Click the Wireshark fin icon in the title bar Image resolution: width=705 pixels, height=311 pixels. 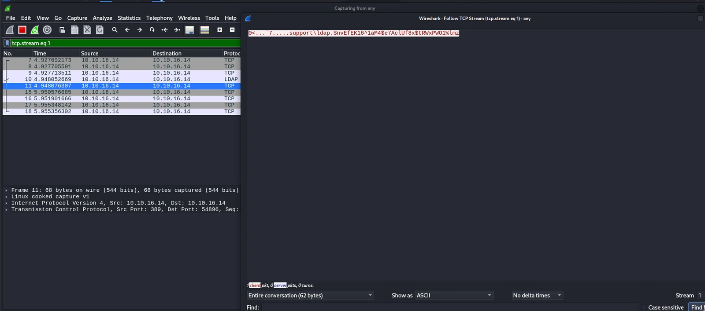point(7,8)
